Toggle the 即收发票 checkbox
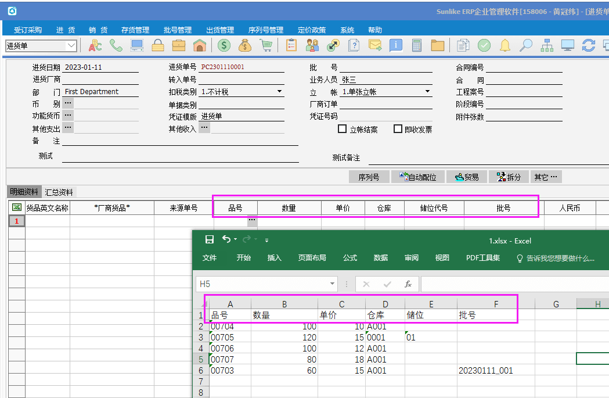The image size is (609, 398). (x=398, y=128)
